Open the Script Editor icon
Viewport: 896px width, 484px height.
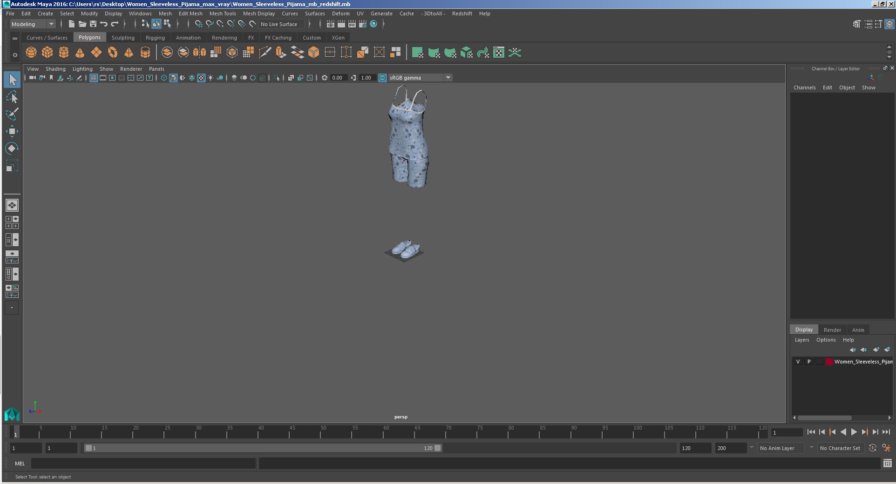click(x=888, y=463)
